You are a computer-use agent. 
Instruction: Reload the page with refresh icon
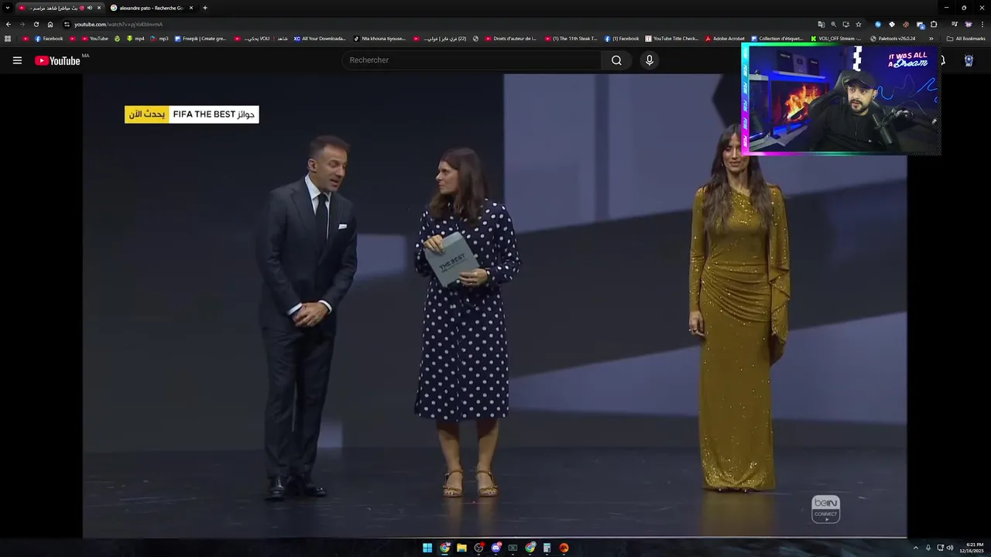coord(36,24)
